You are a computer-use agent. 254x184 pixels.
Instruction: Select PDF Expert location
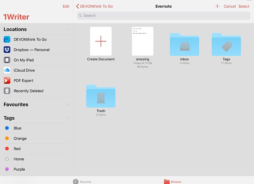23,81
